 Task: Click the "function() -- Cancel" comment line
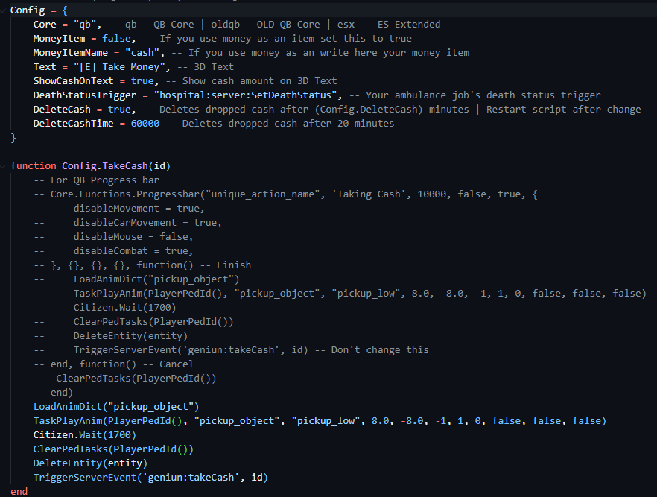coord(113,364)
